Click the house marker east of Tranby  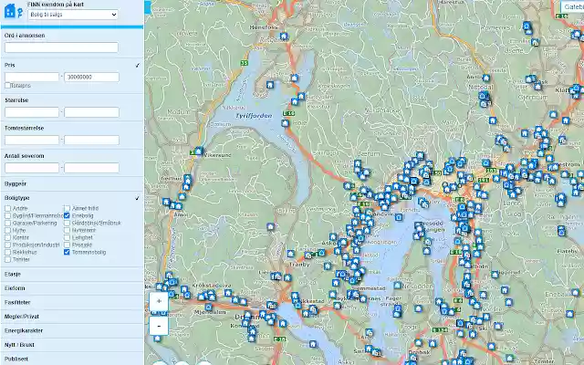(x=328, y=266)
